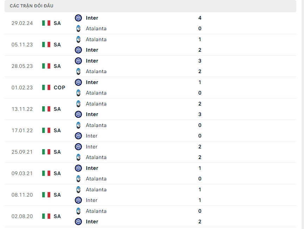Viewport: 304px width, 229px height.
Task: Open the 28.05.23 Inter team name
Action: coord(92,61)
